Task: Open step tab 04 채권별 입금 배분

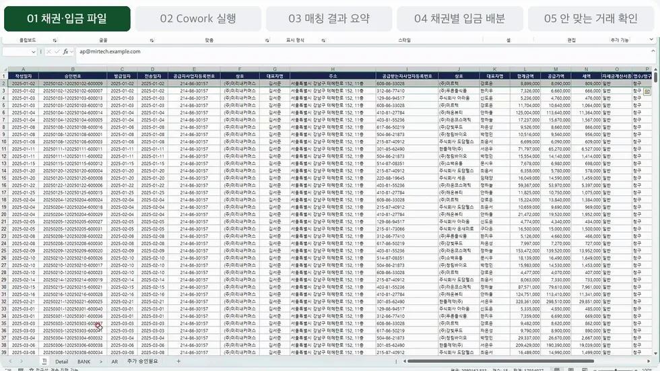Action: click(459, 18)
